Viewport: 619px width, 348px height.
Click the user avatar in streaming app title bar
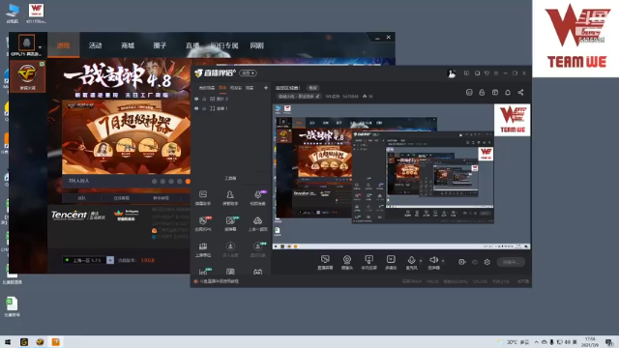click(452, 73)
